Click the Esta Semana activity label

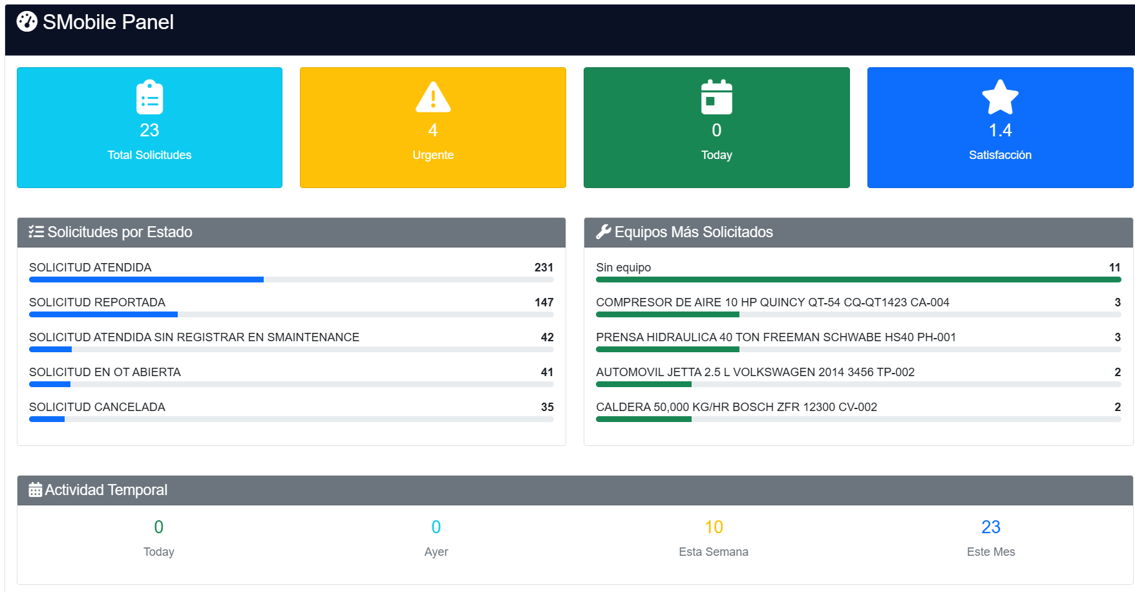(714, 552)
